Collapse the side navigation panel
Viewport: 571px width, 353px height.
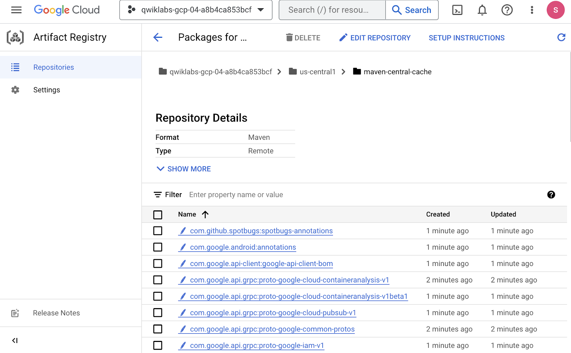15,341
